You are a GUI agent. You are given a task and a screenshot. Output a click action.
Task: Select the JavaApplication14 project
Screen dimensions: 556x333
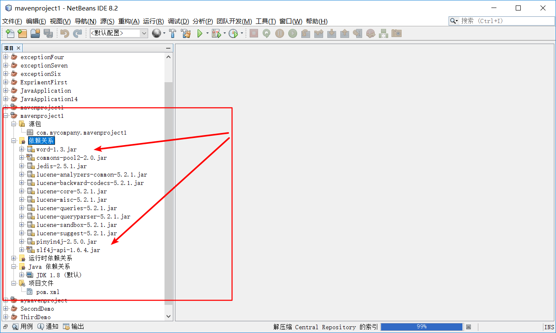tap(49, 99)
